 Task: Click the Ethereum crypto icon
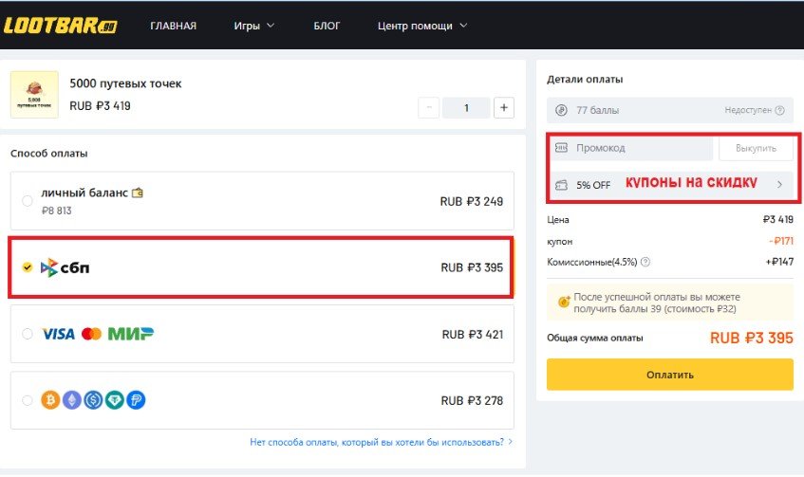(71, 400)
